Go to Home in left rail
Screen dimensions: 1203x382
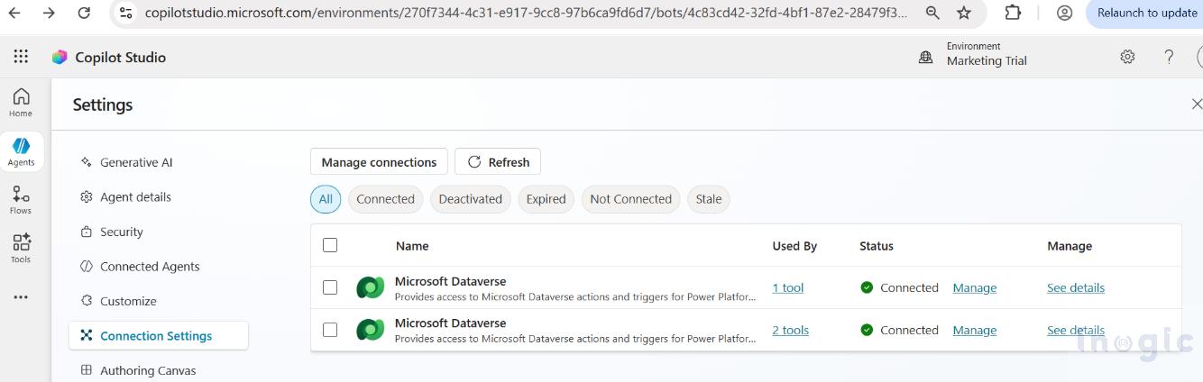[x=21, y=102]
